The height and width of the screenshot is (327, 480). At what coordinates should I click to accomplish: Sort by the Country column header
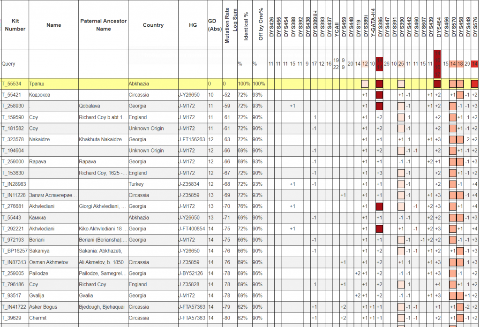click(x=153, y=25)
